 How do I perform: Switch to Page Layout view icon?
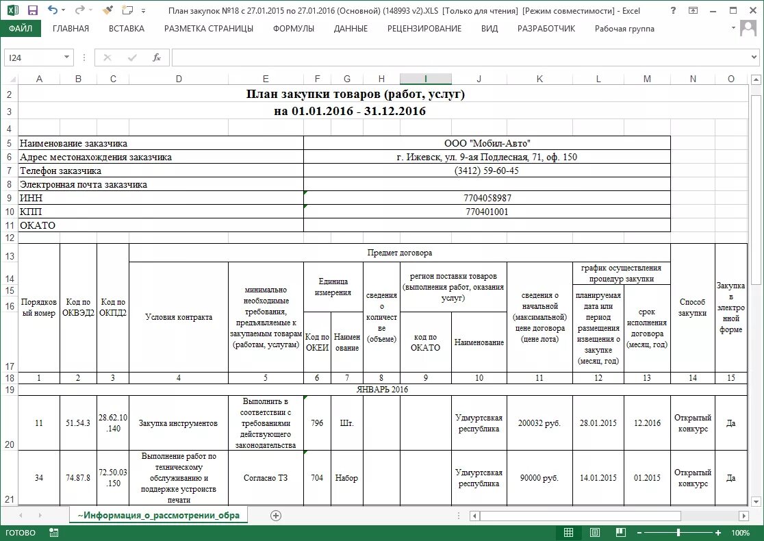[594, 533]
